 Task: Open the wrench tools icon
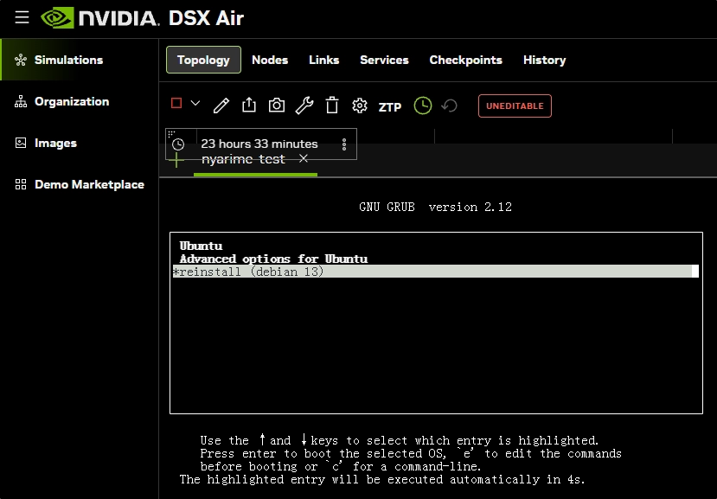304,106
